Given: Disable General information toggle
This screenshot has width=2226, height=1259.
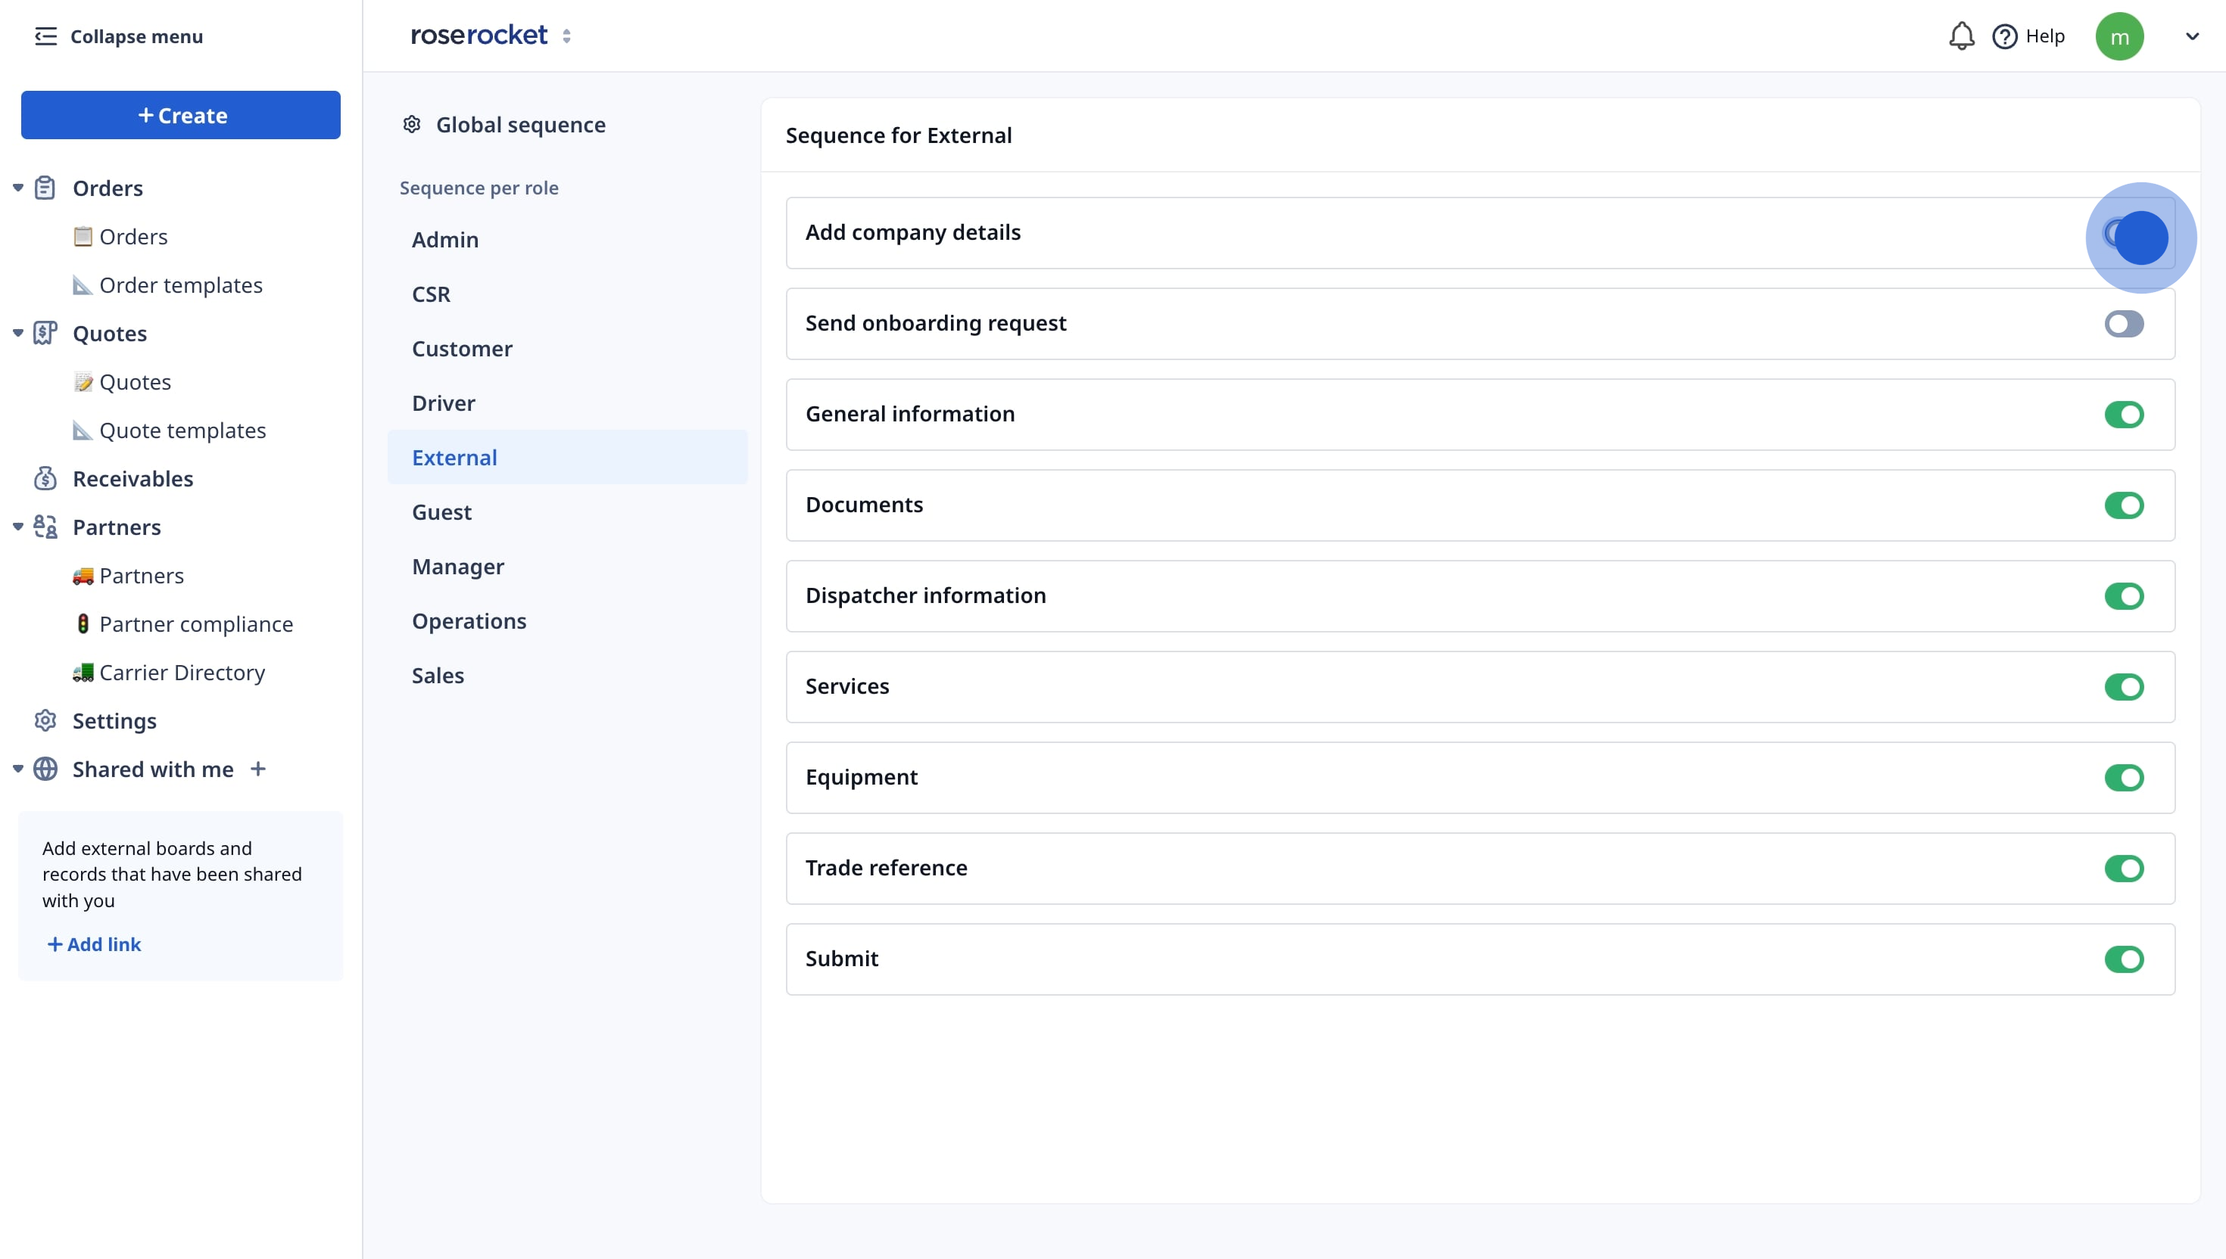Looking at the screenshot, I should coord(2124,415).
